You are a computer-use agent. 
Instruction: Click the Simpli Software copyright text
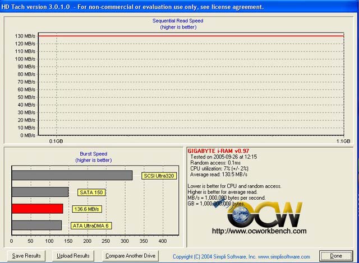(241, 257)
